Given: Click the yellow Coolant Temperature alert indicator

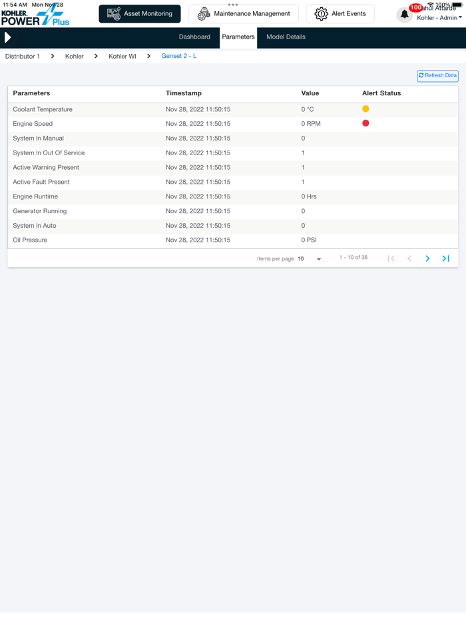Looking at the screenshot, I should 365,109.
